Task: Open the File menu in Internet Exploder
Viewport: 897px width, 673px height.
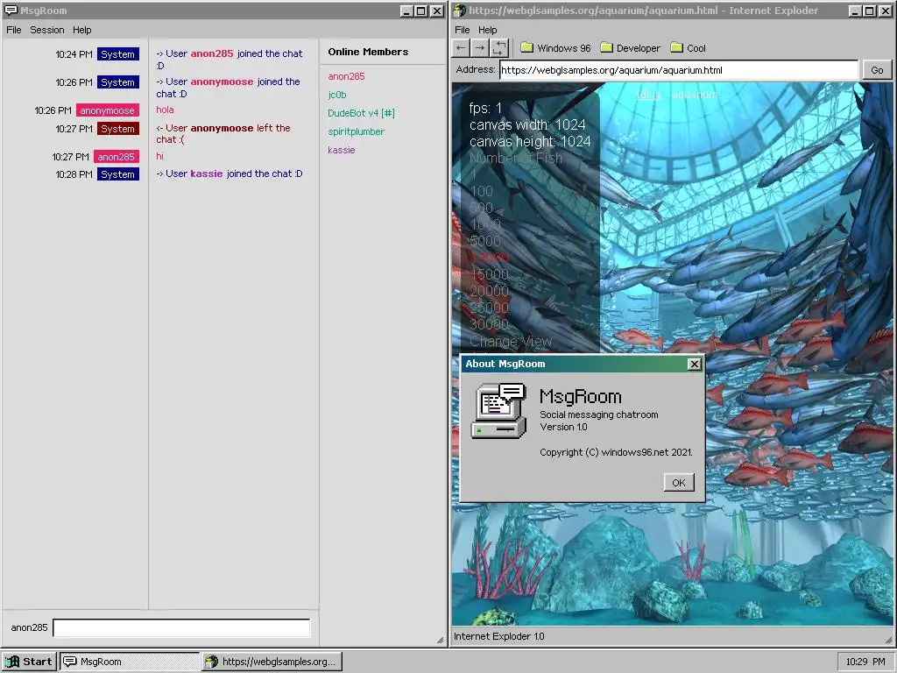Action: click(463, 30)
